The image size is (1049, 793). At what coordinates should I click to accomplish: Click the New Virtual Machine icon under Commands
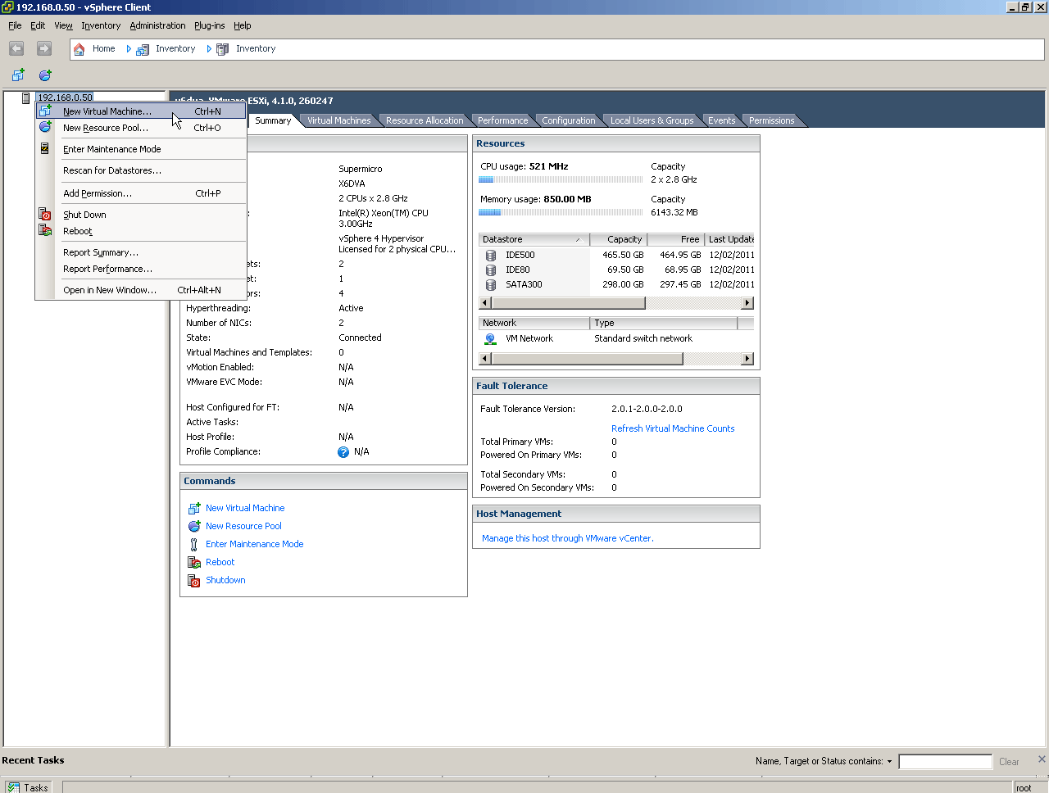point(194,509)
